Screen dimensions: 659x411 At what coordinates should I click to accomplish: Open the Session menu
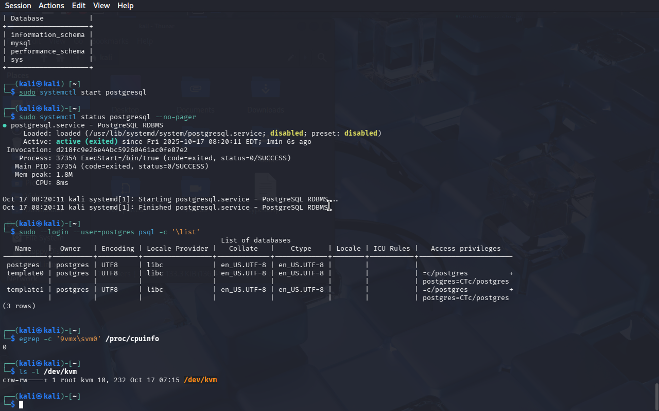(x=18, y=6)
